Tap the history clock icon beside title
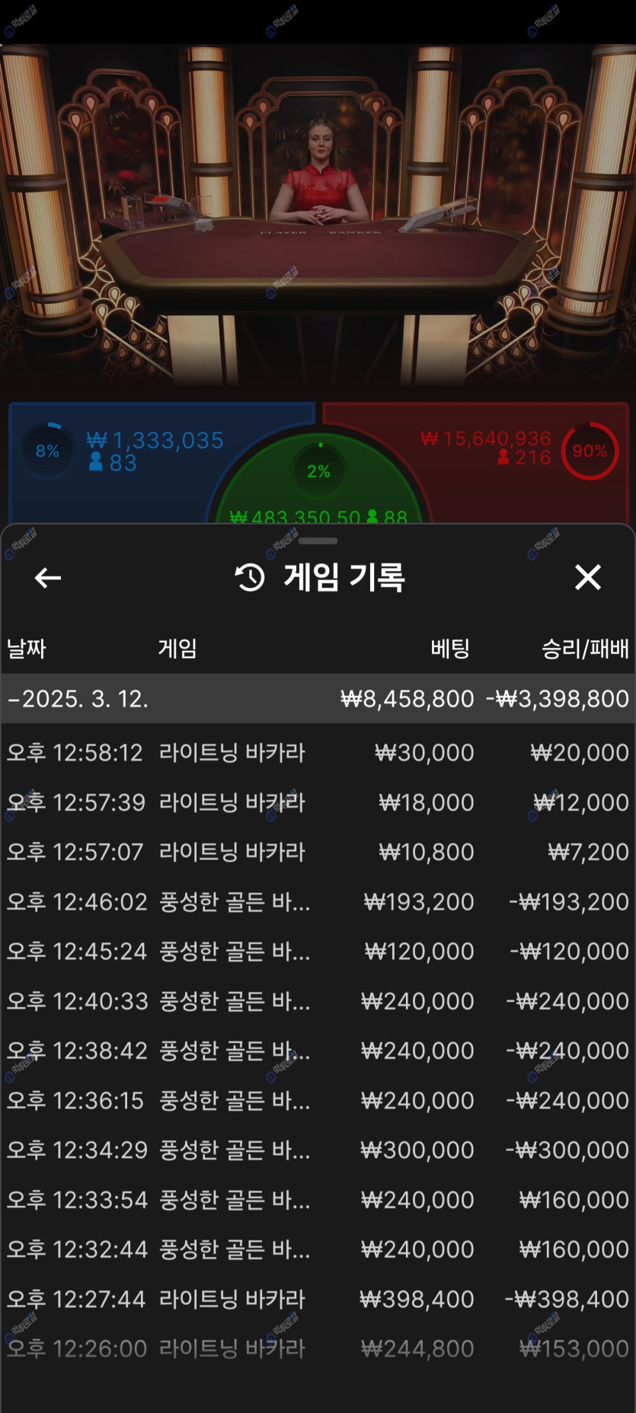Viewport: 636px width, 1413px height. pyautogui.click(x=250, y=578)
